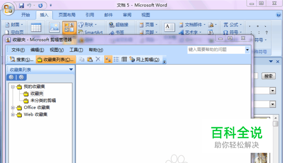Go back in the collection list pane
Screen dimensions: 283x163
click(x=11, y=77)
